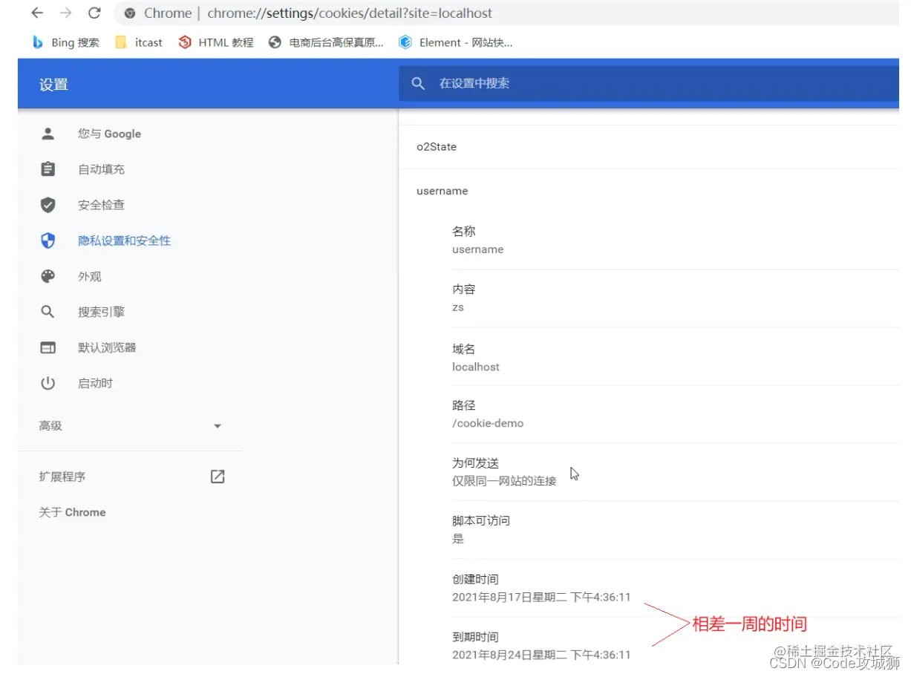
Task: Open 关于 Chrome settings entry
Action: pos(72,512)
